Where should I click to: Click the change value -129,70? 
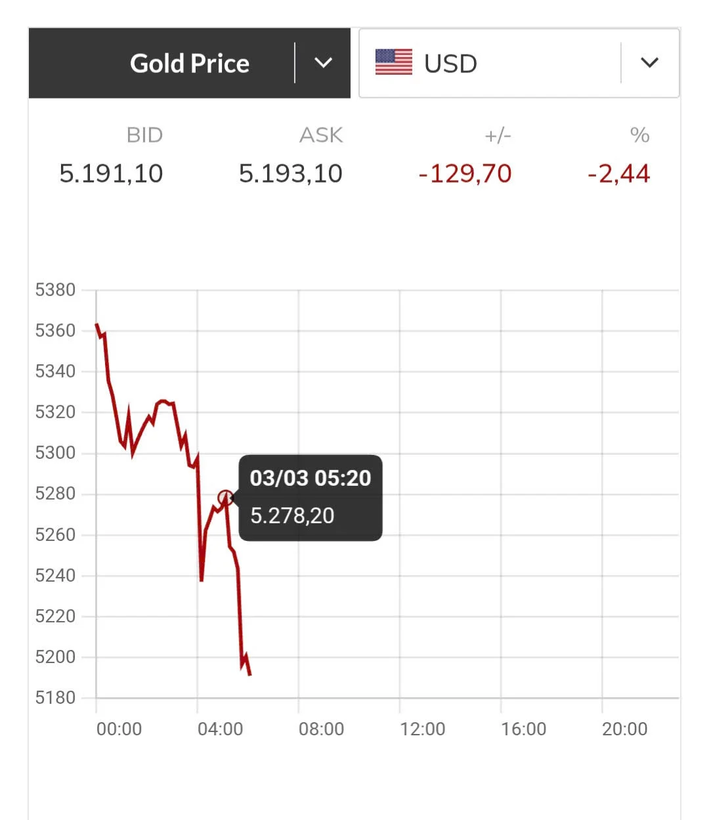[465, 173]
